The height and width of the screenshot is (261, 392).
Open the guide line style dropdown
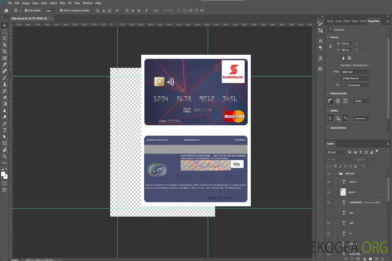[x=362, y=119]
